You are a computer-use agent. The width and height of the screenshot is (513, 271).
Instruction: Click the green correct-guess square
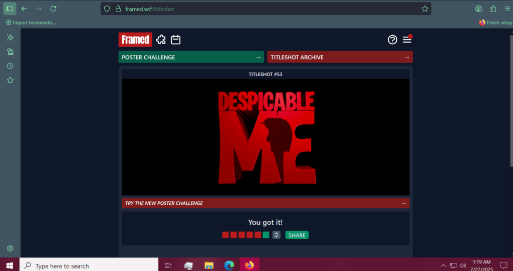click(x=266, y=235)
